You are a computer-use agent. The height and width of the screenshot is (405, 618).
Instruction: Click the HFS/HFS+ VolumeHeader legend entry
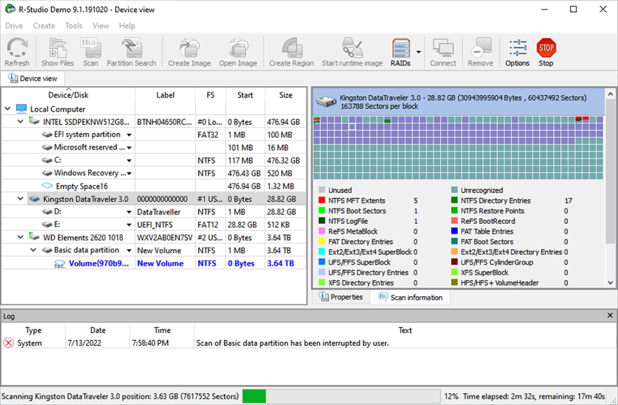[x=500, y=282]
